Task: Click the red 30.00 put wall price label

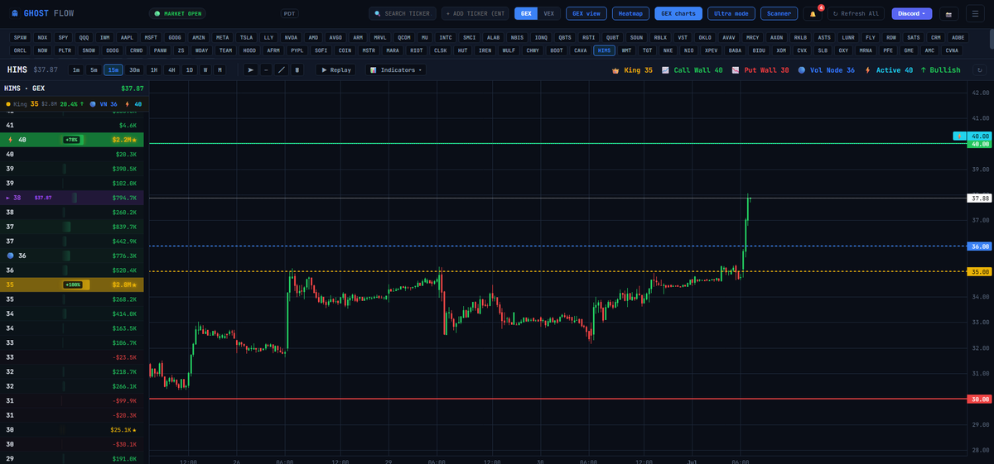Action: (x=979, y=399)
